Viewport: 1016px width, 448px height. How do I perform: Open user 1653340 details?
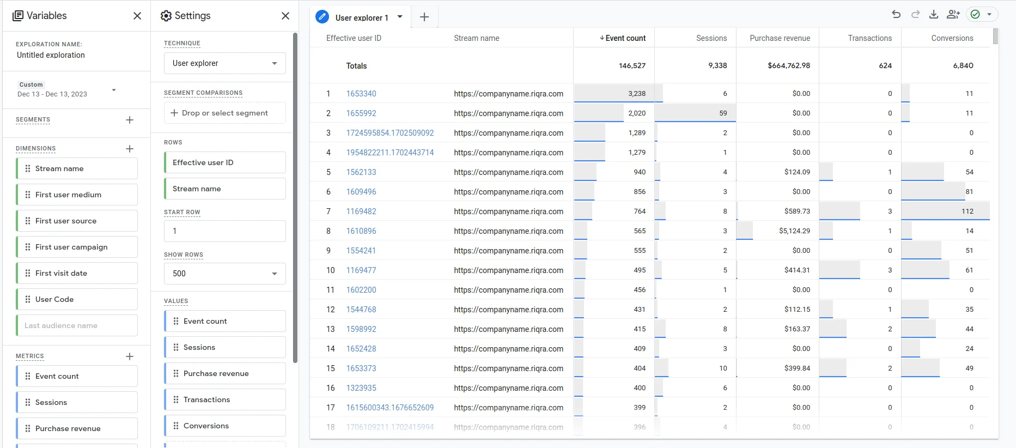point(361,94)
